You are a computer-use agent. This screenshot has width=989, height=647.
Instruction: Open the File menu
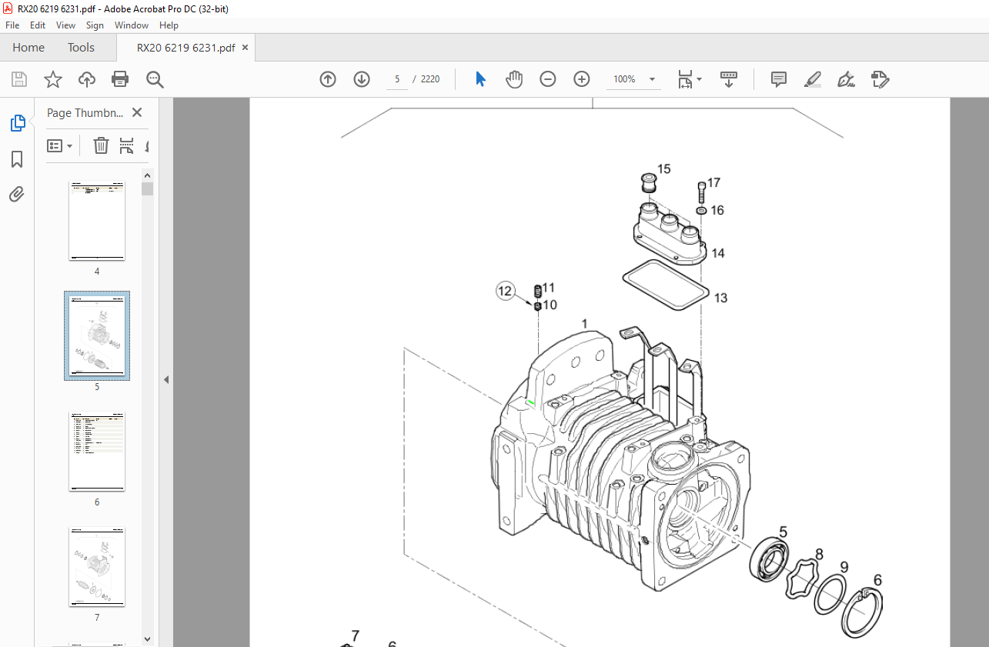12,25
